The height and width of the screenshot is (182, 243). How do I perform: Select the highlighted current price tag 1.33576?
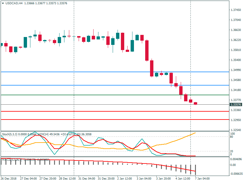coord(236,105)
